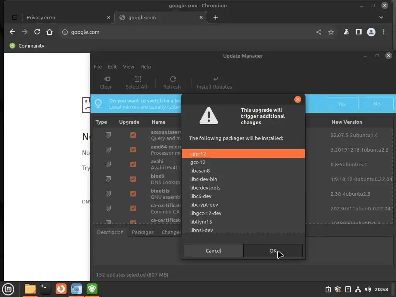Screen dimensions: 396x297
Task: Open the File menu in Update Manager
Action: pos(98,67)
